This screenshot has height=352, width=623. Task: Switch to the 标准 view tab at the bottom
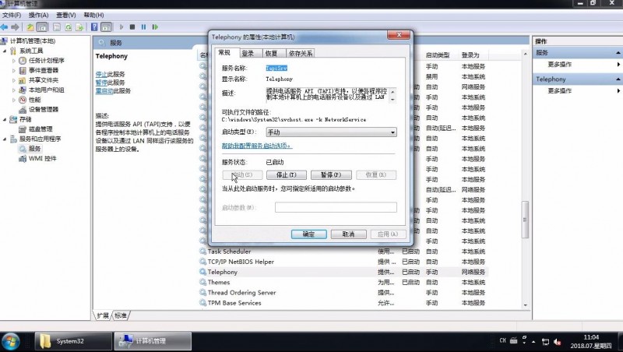coord(121,315)
